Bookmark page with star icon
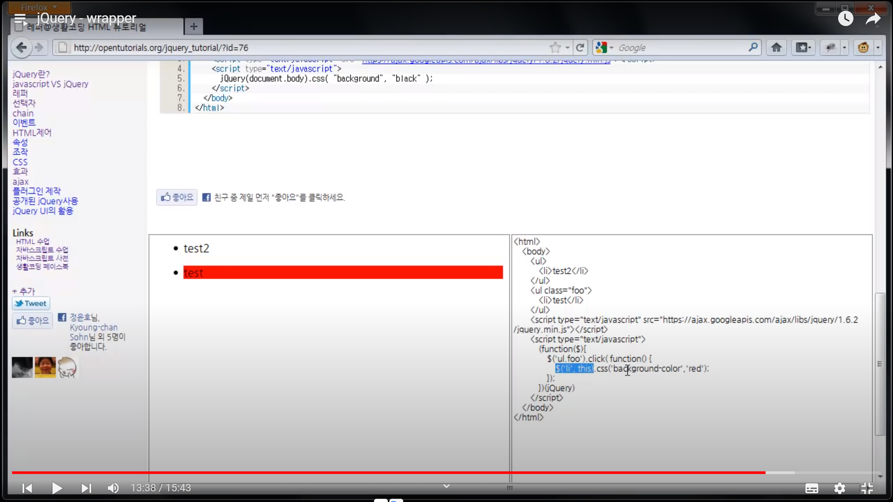Screen dimensions: 893x502 (555, 47)
